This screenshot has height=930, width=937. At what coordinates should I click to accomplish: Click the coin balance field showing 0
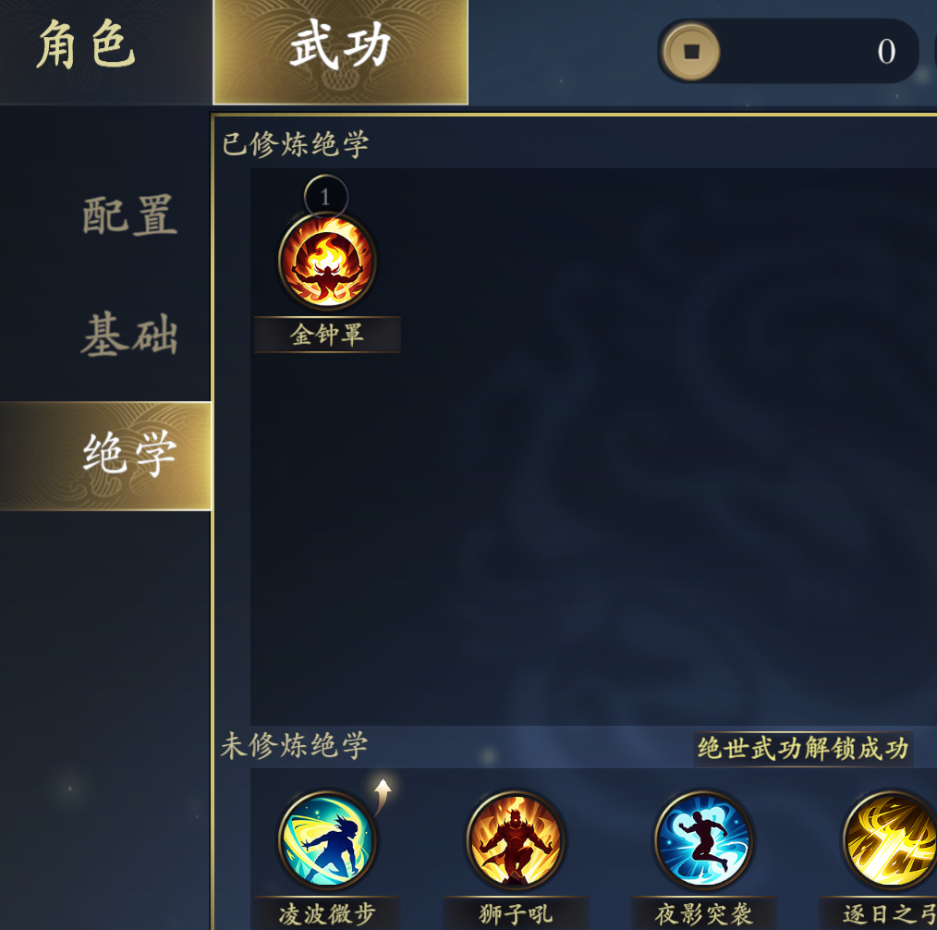point(788,52)
